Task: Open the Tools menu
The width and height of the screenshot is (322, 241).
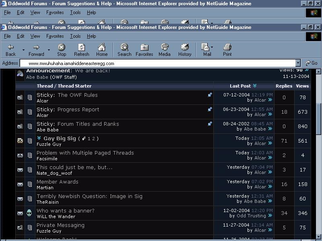Action: point(75,36)
